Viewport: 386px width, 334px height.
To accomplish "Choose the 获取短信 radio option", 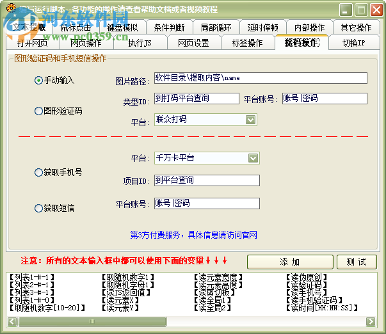I will pyautogui.click(x=54, y=208).
